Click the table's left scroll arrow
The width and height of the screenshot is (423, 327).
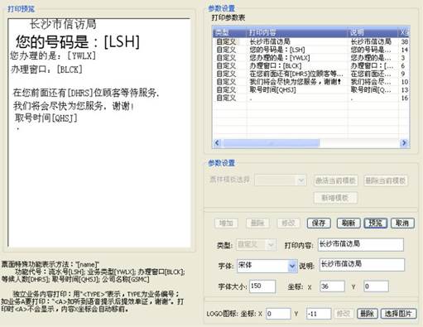[x=217, y=142]
